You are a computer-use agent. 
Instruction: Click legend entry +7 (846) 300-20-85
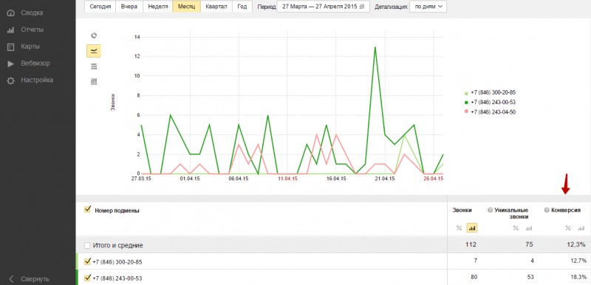point(490,92)
